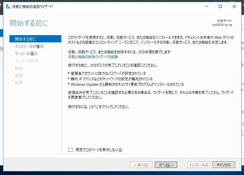Maximize the wizard window
Screen dimensions: 244x175
pos(220,6)
